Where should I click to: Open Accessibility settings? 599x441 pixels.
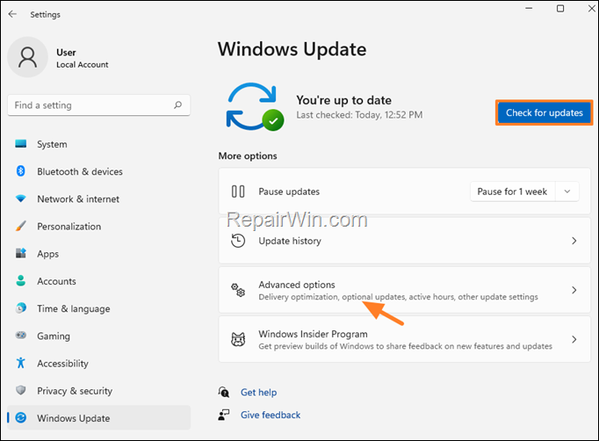tap(98, 363)
